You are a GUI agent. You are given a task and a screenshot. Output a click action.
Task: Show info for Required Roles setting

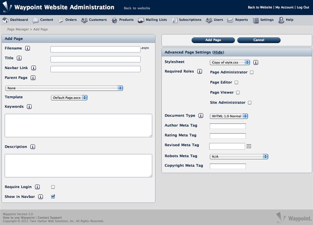click(x=200, y=71)
